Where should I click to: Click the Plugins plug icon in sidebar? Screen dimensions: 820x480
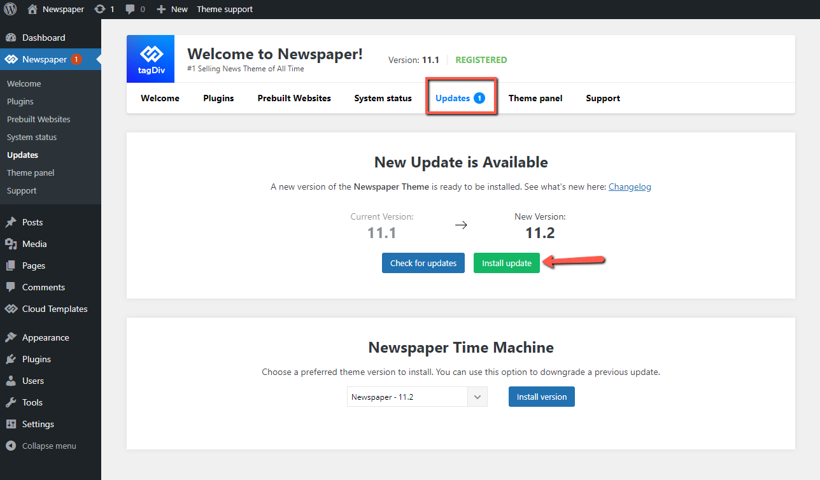pyautogui.click(x=11, y=359)
